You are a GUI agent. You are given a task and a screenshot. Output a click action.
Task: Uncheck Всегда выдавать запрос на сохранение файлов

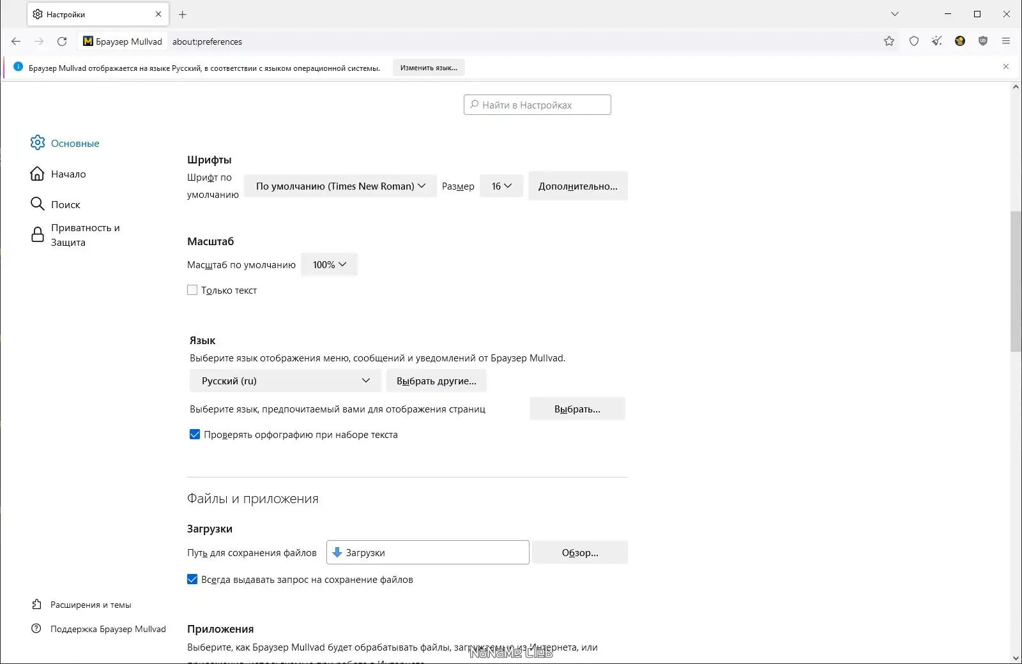tap(192, 579)
